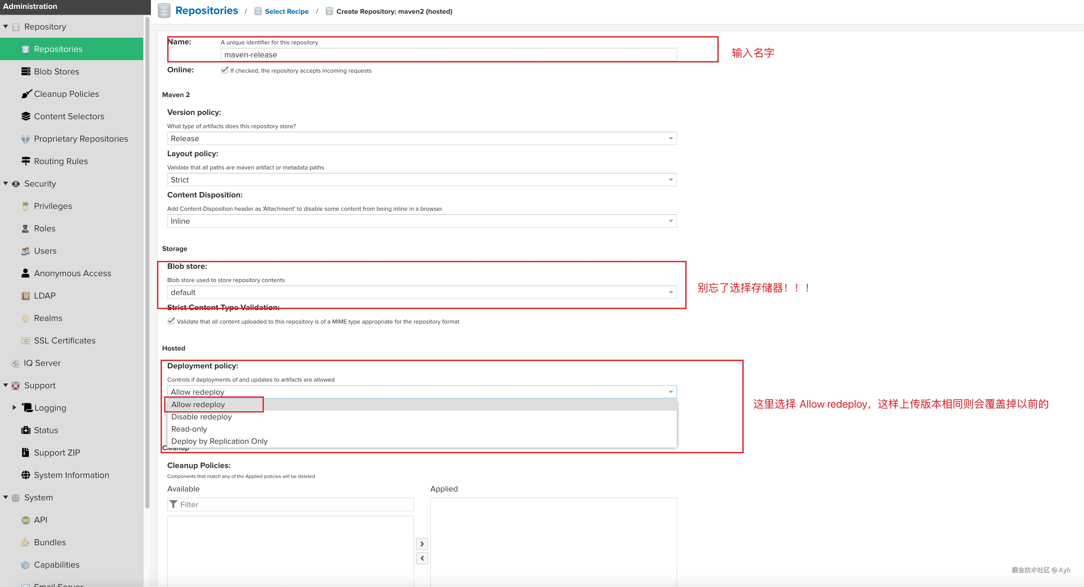Click the Cleanup Policies Filter field
This screenshot has height=587, width=1084.
(294, 505)
